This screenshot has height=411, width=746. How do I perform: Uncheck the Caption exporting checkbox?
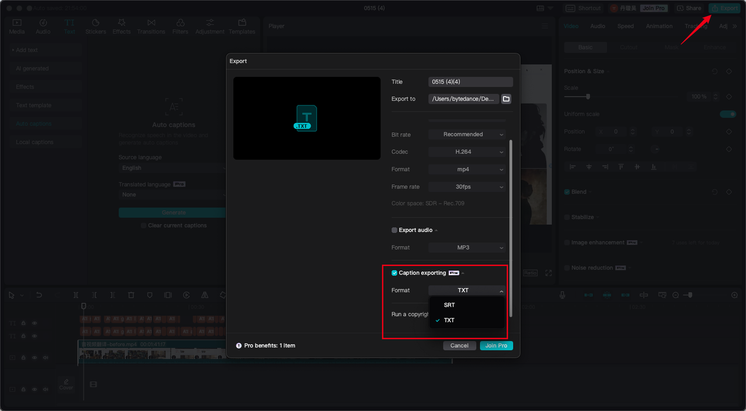[x=395, y=273]
